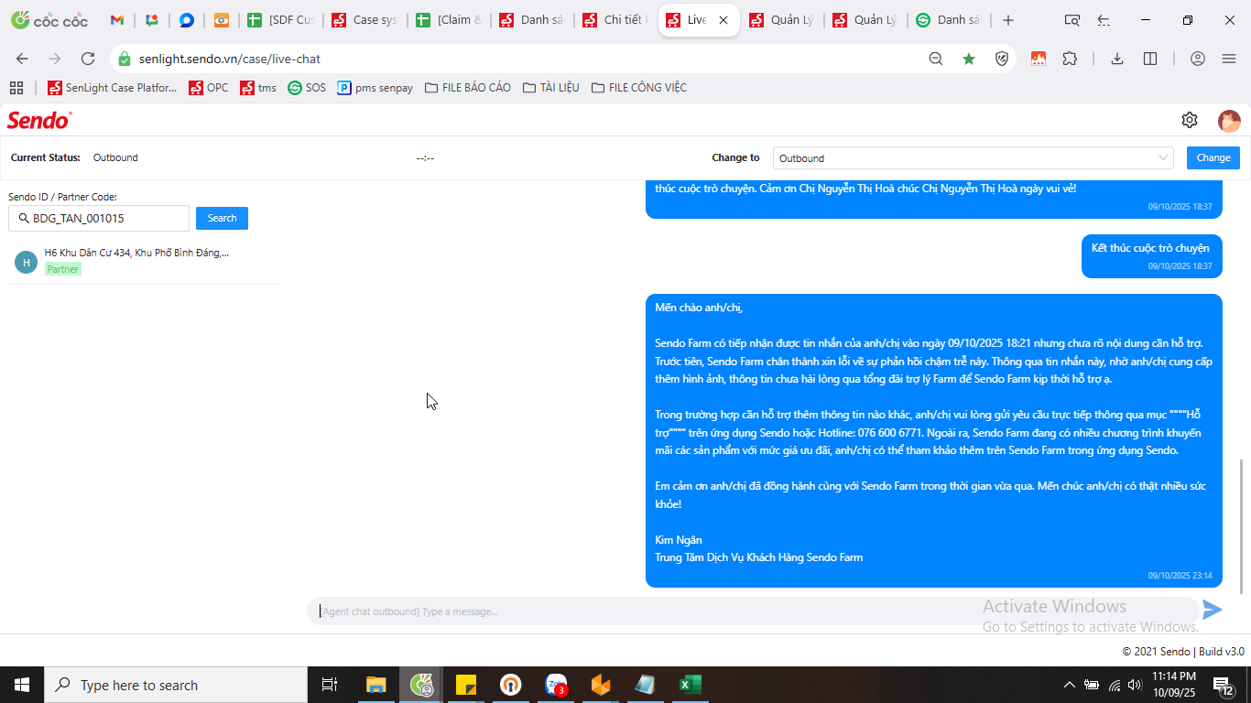Click the site security lock icon
This screenshot has width=1251, height=703.
pos(125,59)
